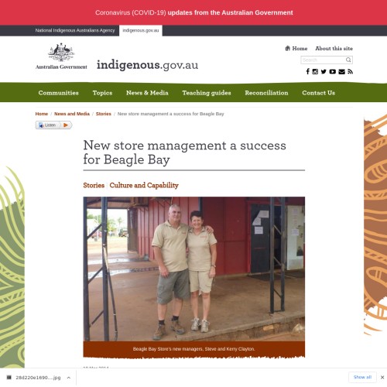387x387 pixels.
Task: Open the Twitter social icon
Action: click(324, 71)
